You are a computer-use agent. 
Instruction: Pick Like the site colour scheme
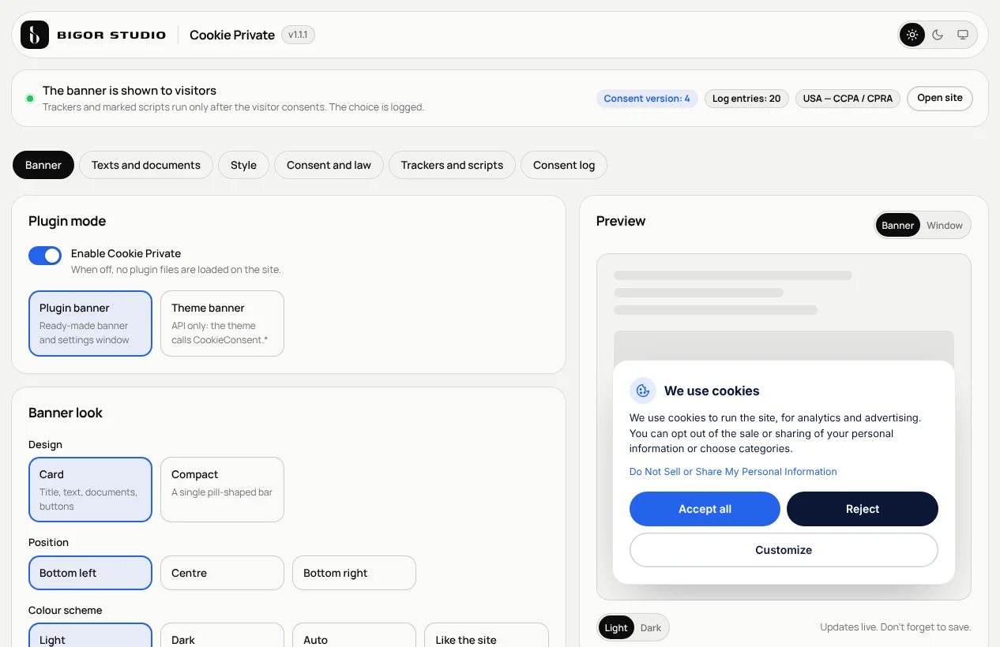coord(486,636)
